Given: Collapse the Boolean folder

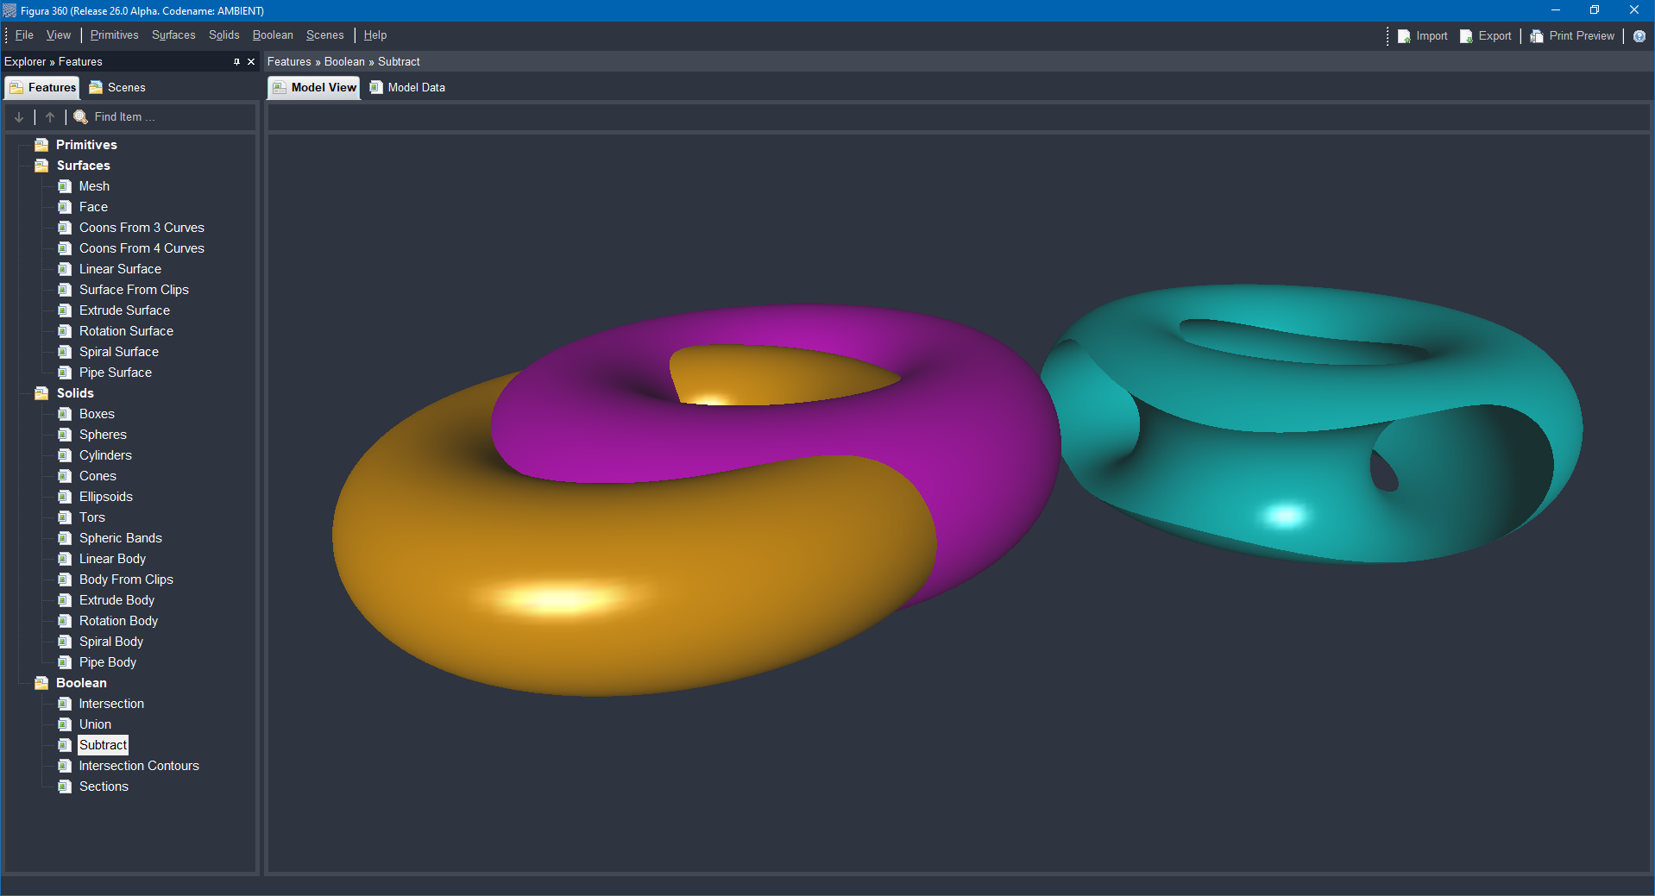Looking at the screenshot, I should click(41, 682).
